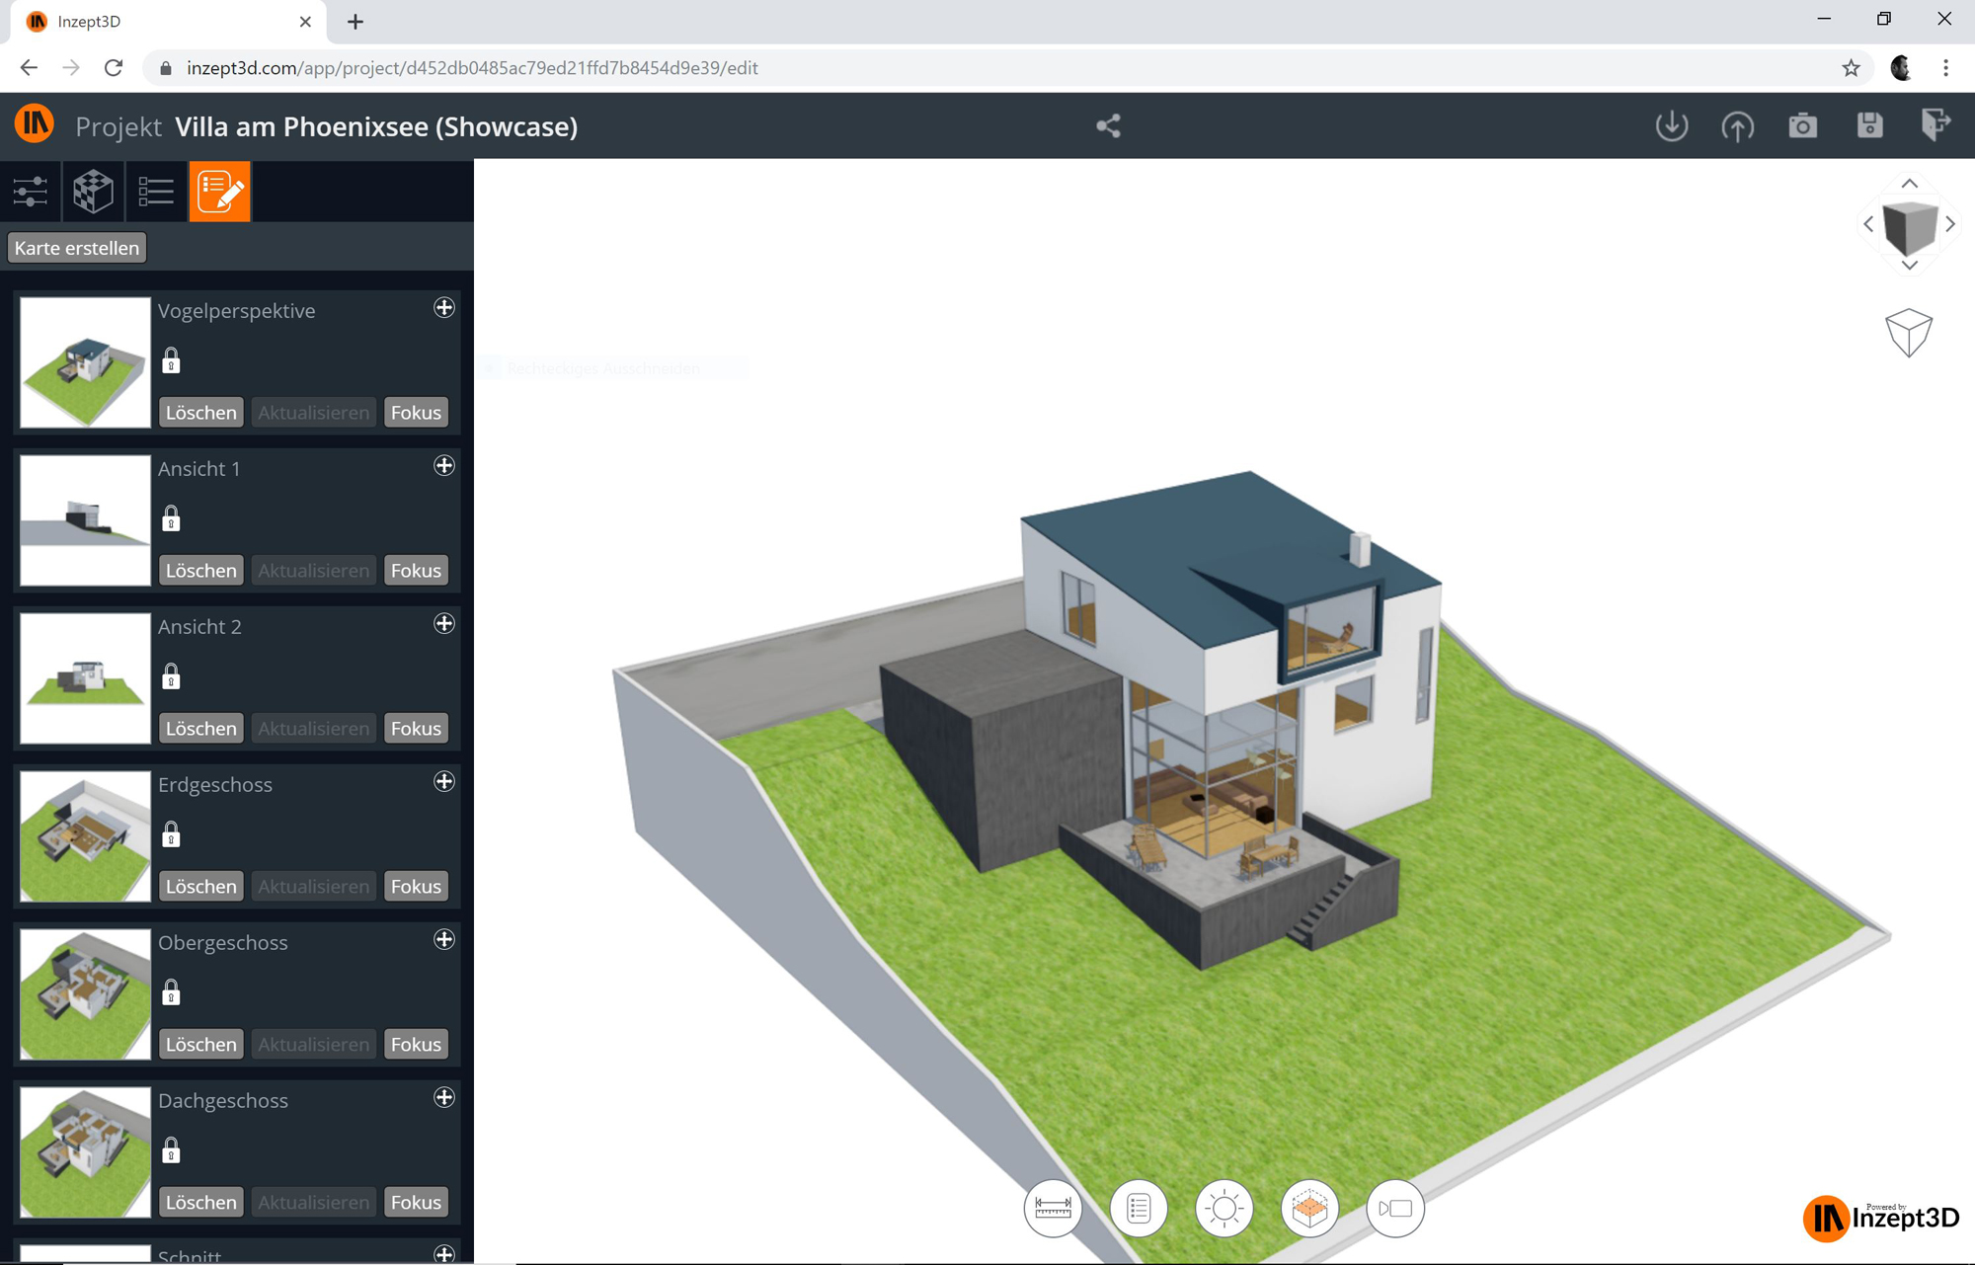
Task: Rotate view cube to the right
Action: click(1950, 224)
